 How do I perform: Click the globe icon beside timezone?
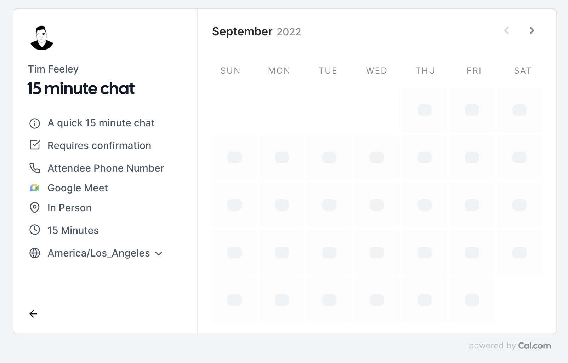(35, 253)
